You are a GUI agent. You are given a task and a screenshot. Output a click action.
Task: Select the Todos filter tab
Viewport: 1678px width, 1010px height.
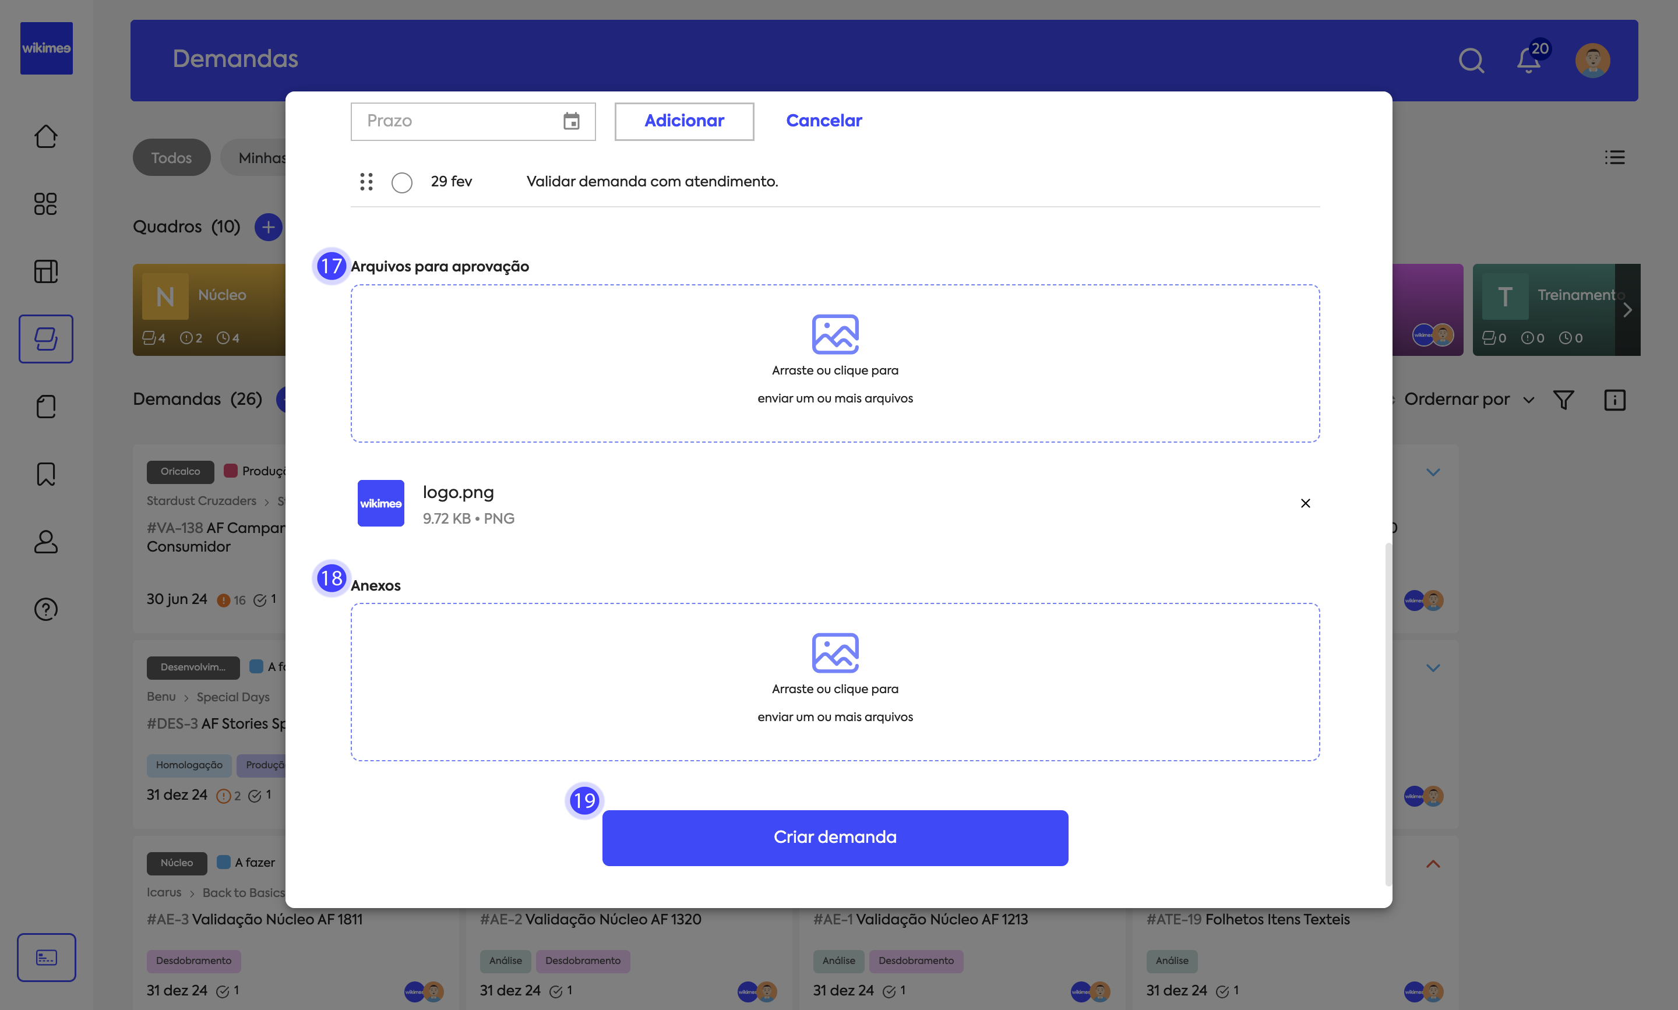[171, 158]
